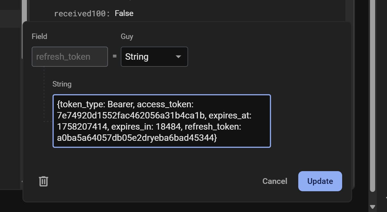
Task: Click the refresh_token field name input
Action: (70, 57)
